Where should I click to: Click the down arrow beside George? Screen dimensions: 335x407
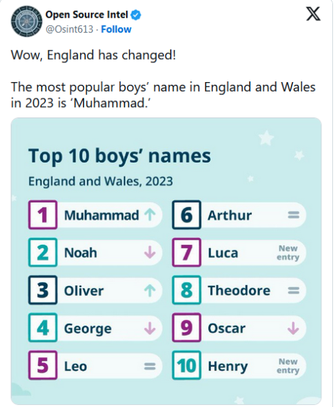[150, 328]
